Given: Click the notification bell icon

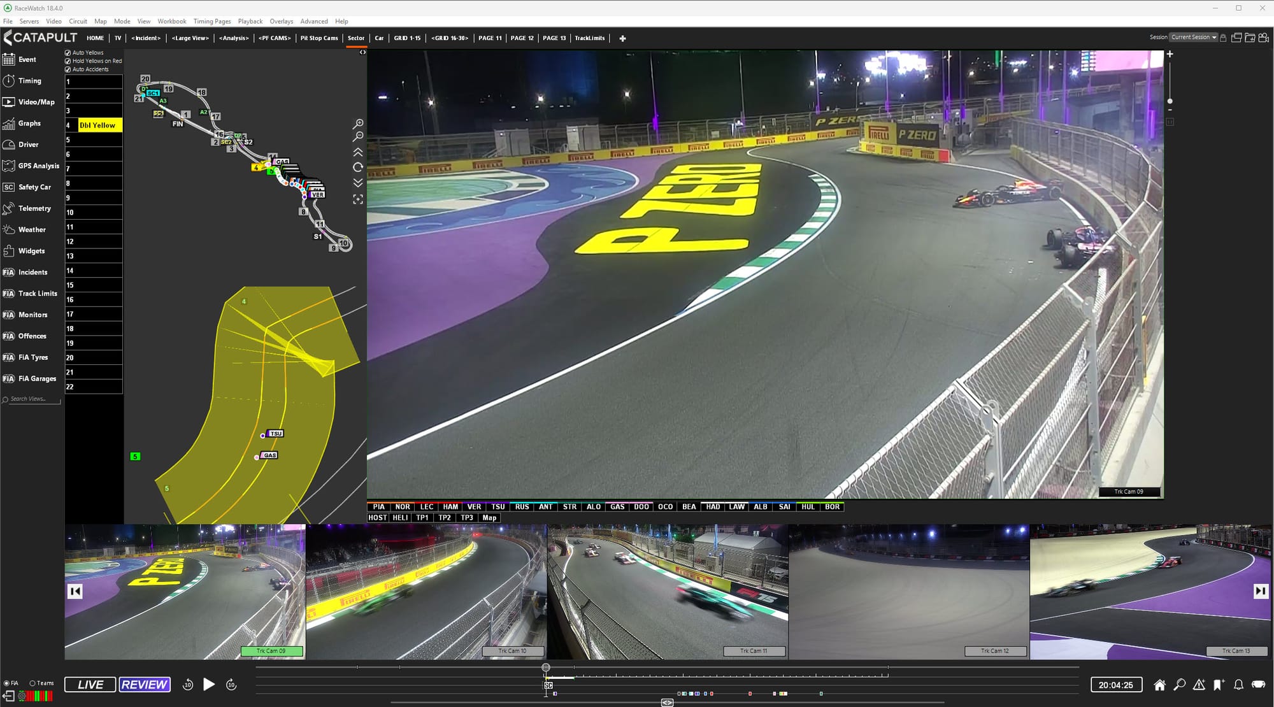Looking at the screenshot, I should coord(1238,685).
